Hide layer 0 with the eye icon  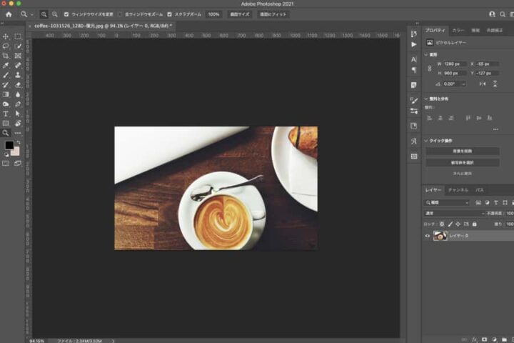(427, 236)
